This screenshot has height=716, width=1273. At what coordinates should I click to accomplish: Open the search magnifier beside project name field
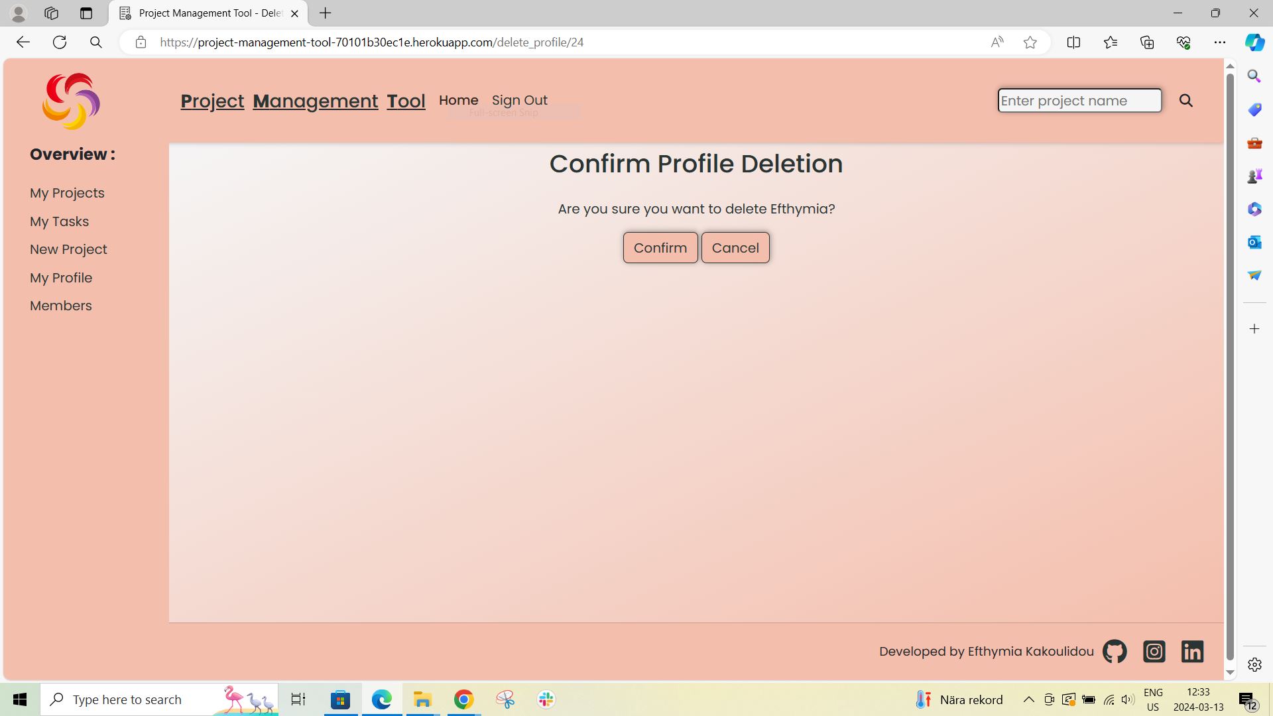point(1186,101)
